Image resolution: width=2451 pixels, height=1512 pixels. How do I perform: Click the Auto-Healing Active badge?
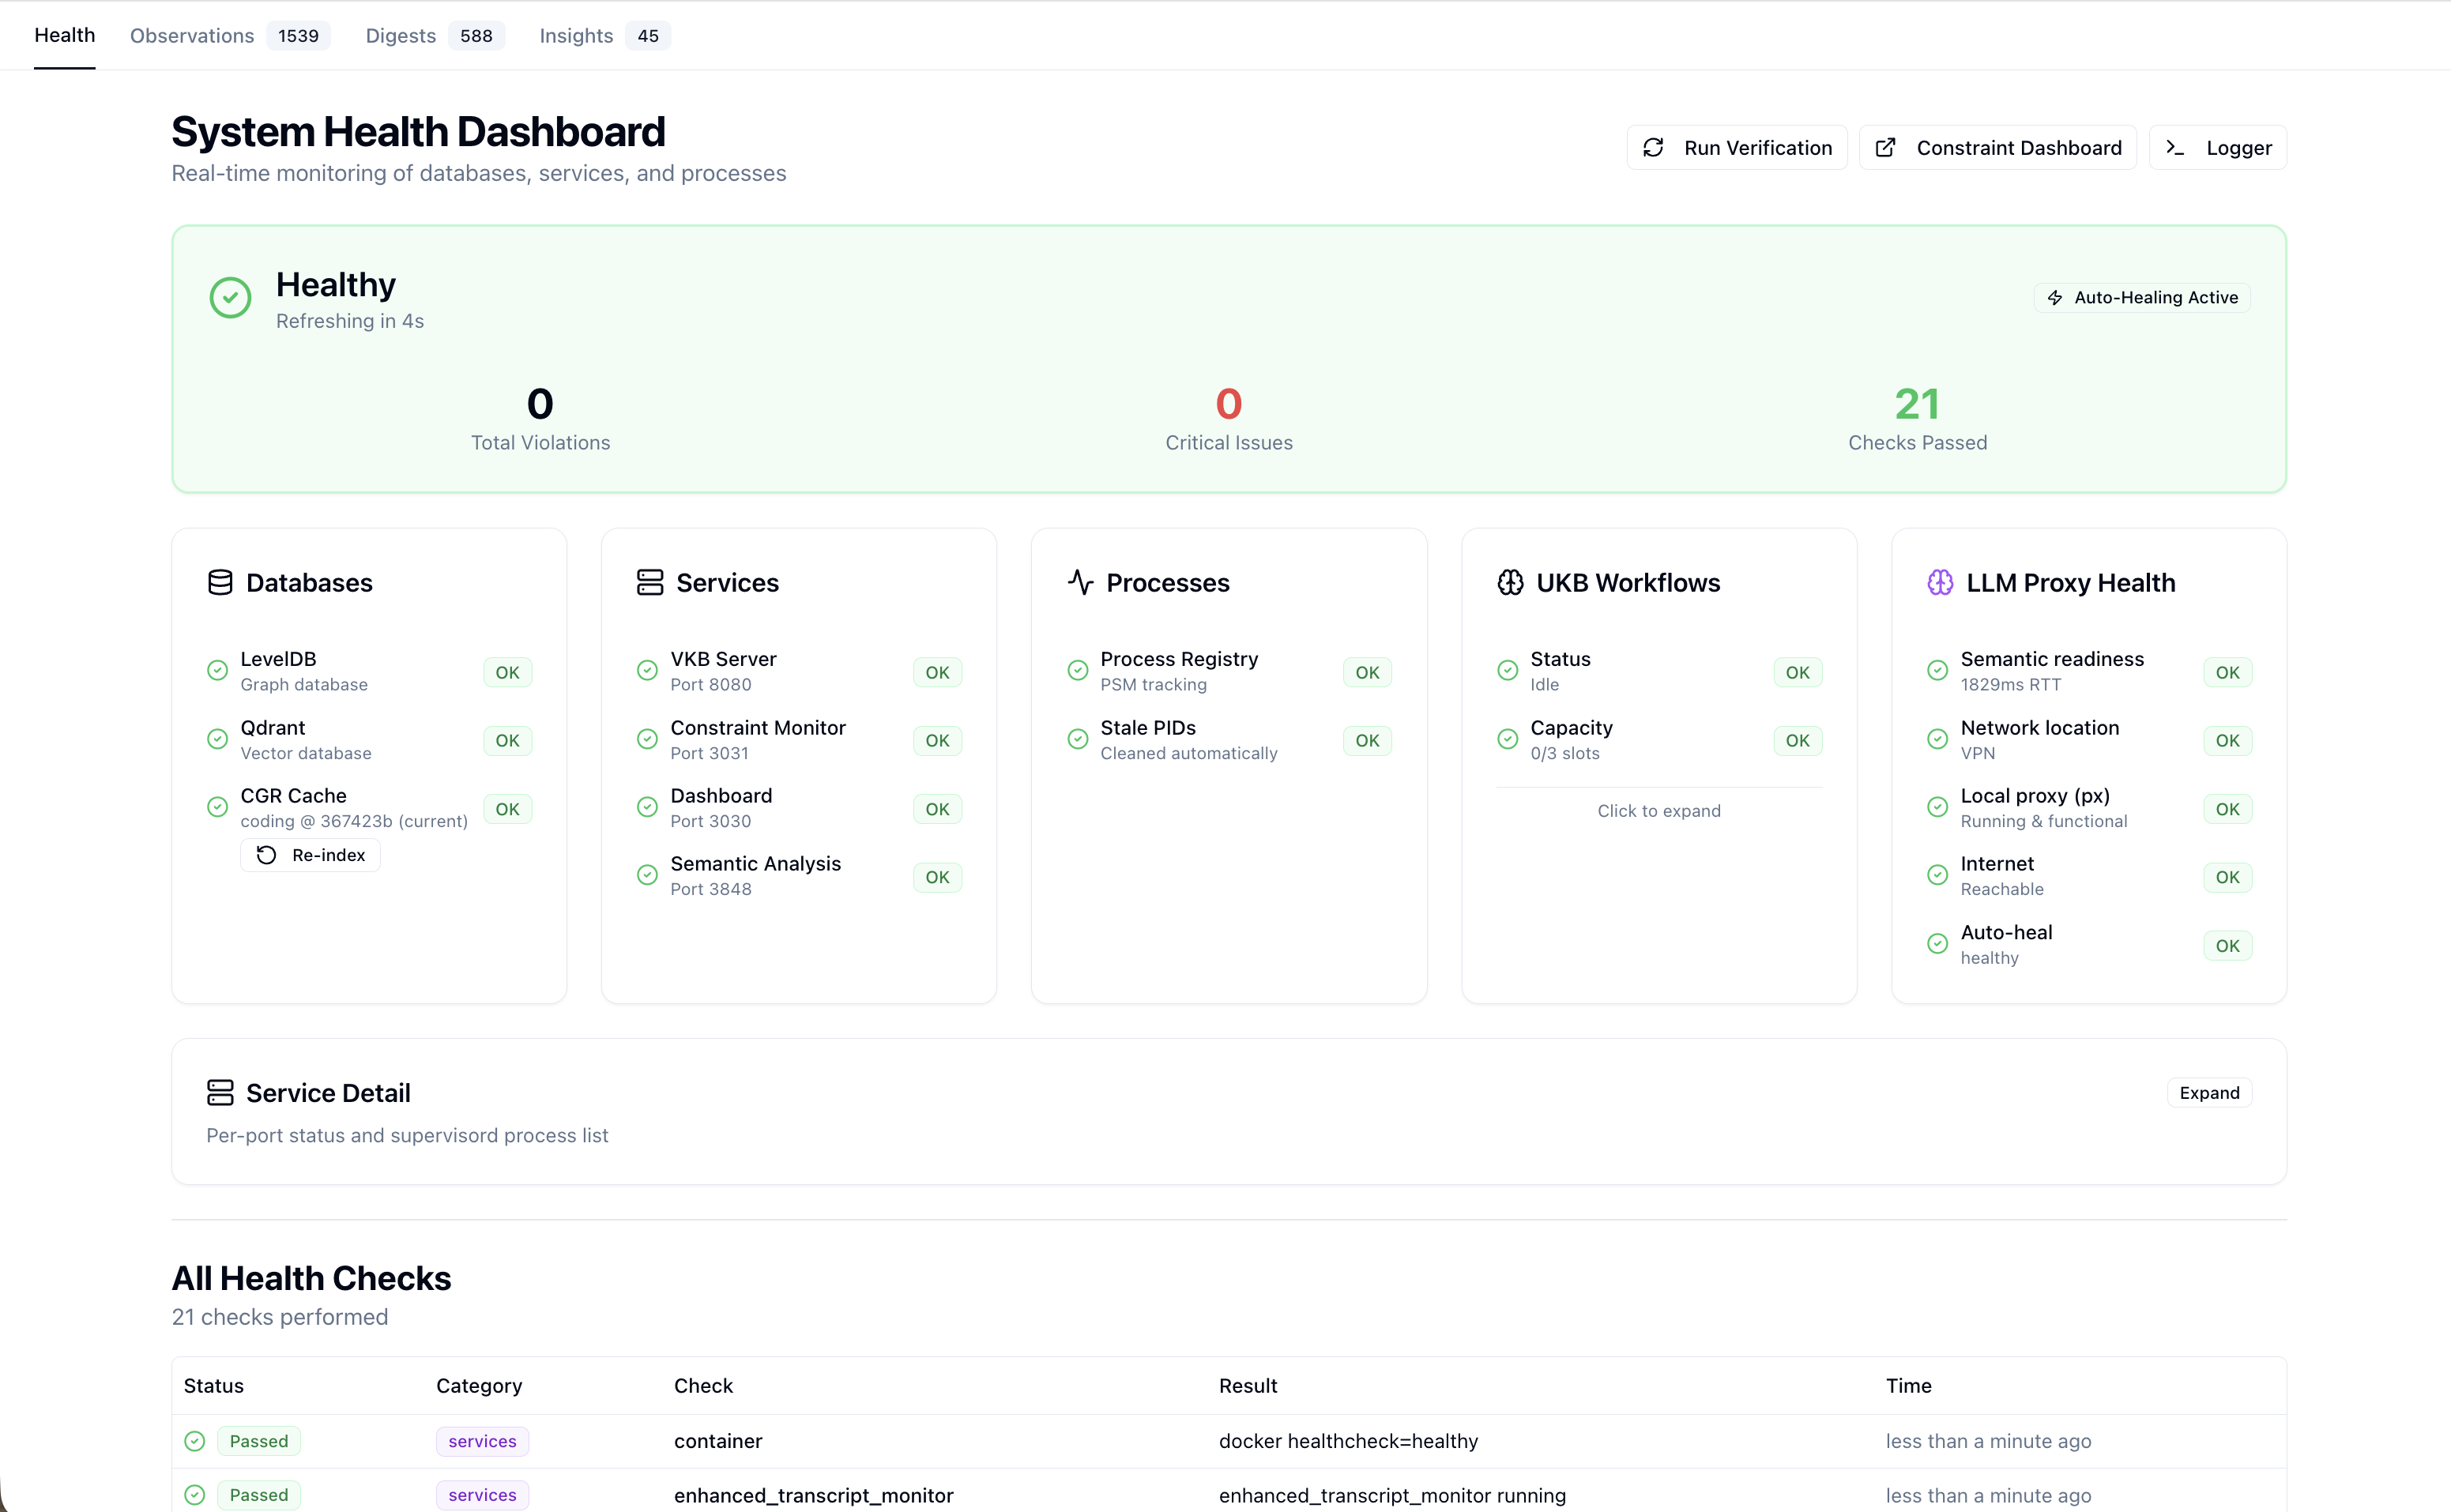[x=2142, y=298]
